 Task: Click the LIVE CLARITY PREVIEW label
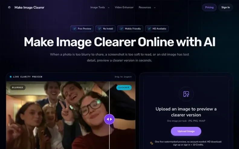click(x=28, y=77)
